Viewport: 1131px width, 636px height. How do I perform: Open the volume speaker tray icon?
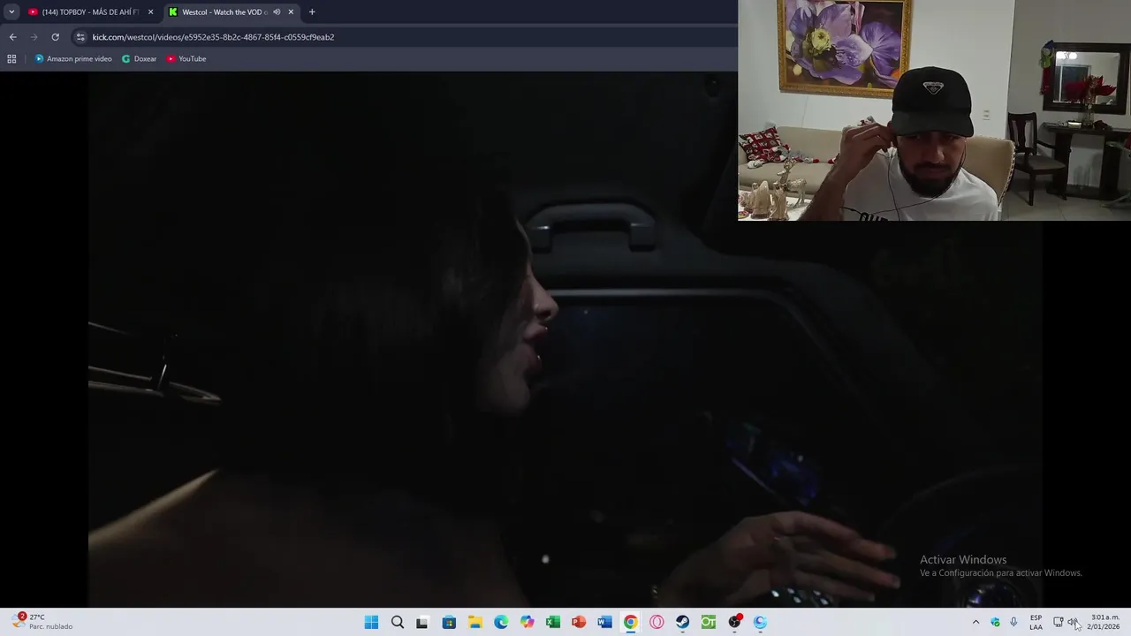(1072, 622)
